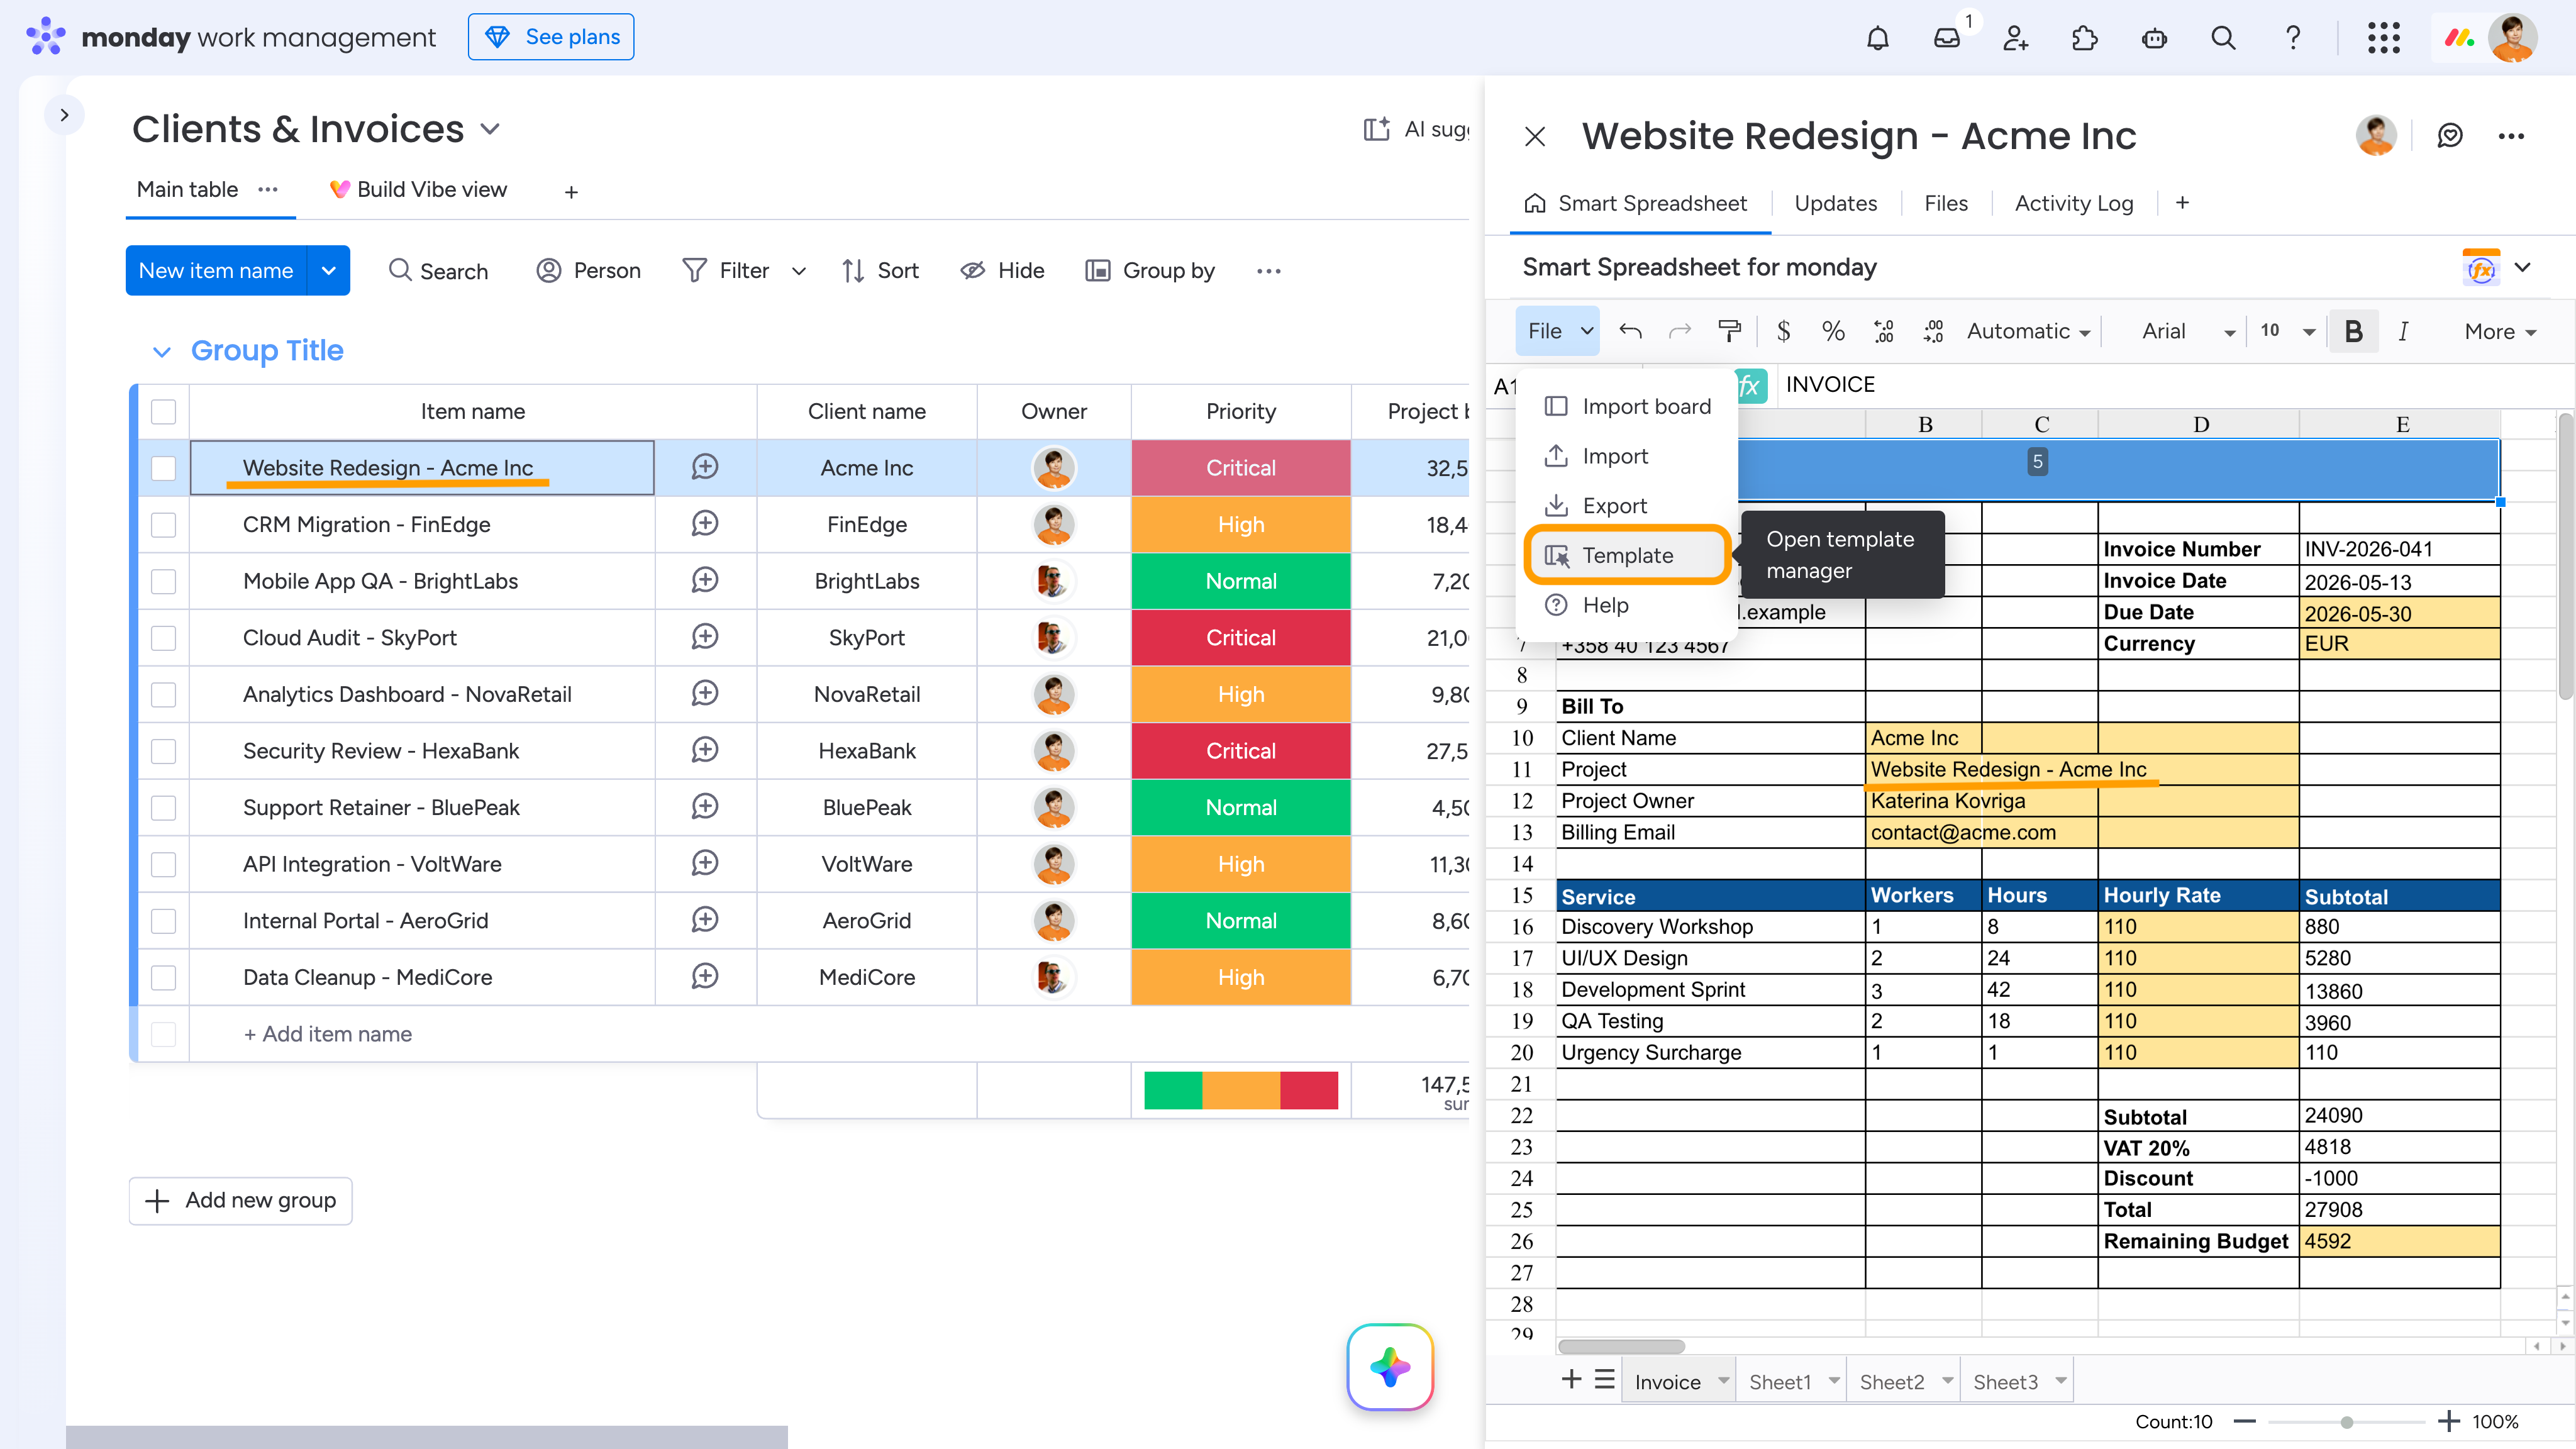Toggle italic formatting in spreadsheet
The image size is (2576, 1449).
(2403, 331)
